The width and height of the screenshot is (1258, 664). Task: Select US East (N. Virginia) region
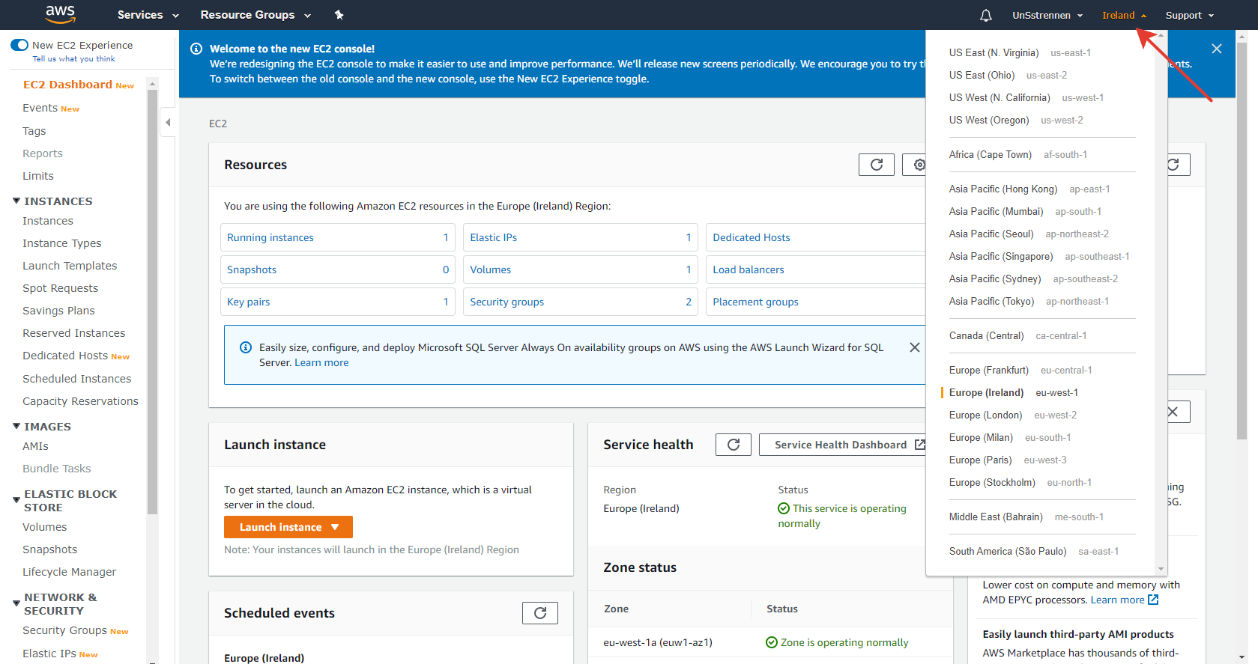pyautogui.click(x=994, y=52)
